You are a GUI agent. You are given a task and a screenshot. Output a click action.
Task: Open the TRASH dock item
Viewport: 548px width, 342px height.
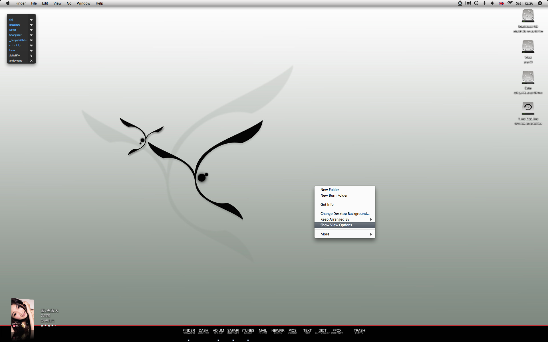click(x=359, y=331)
